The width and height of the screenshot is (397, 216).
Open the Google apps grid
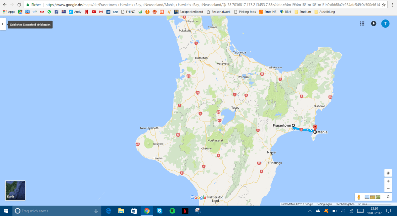point(362,24)
